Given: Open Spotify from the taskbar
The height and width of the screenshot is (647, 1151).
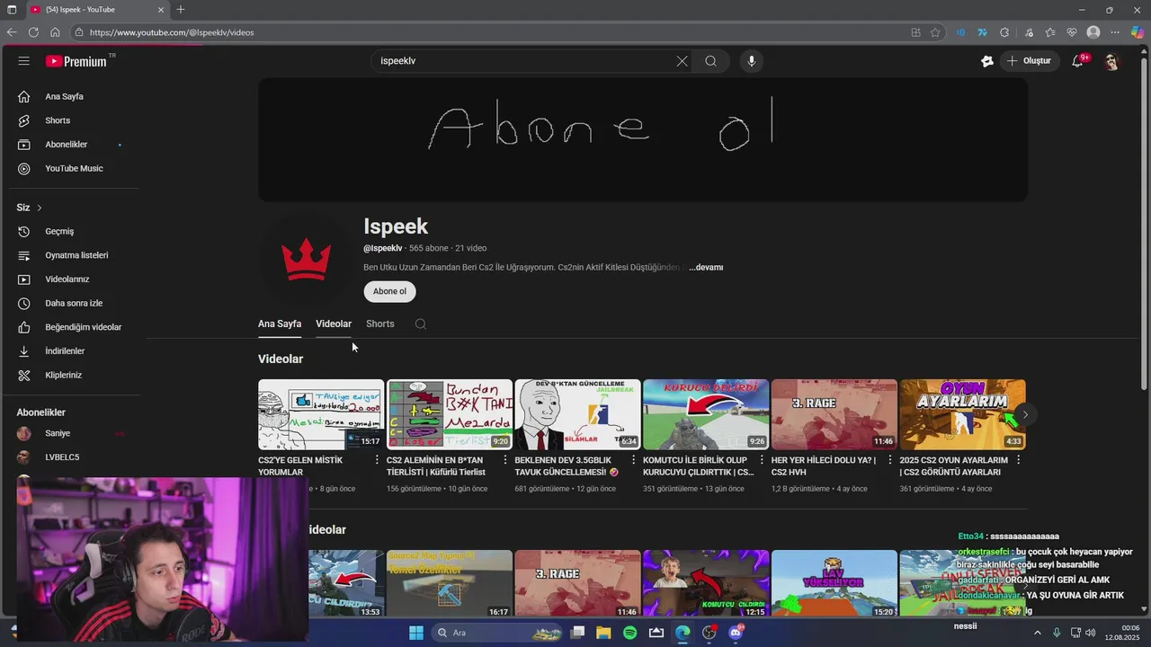Looking at the screenshot, I should tap(630, 633).
